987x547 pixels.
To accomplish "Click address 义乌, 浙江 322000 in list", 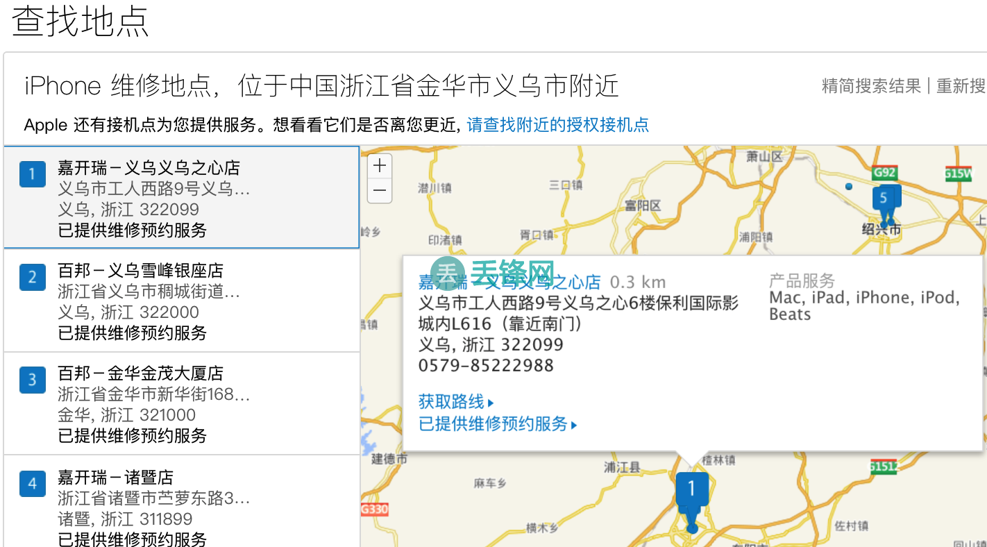I will point(128,312).
